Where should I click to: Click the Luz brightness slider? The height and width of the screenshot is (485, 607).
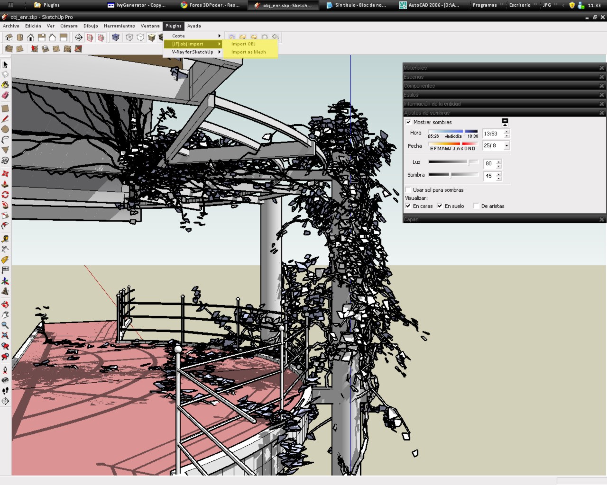pyautogui.click(x=454, y=162)
